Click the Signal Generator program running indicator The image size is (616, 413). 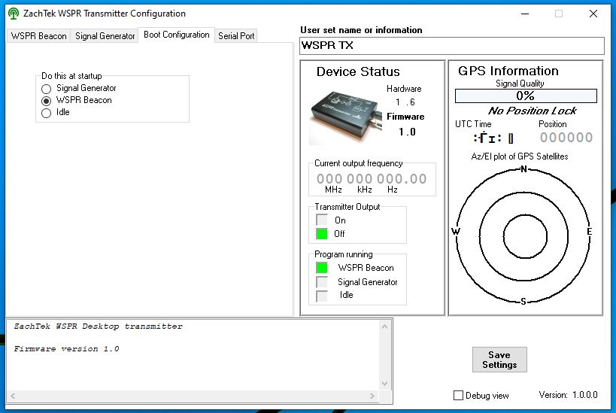coord(322,282)
